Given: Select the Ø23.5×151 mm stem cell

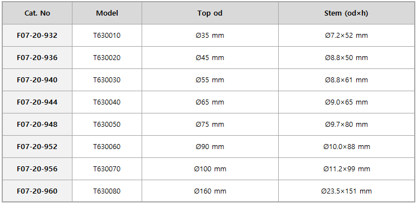Looking at the screenshot, I should (x=346, y=191).
